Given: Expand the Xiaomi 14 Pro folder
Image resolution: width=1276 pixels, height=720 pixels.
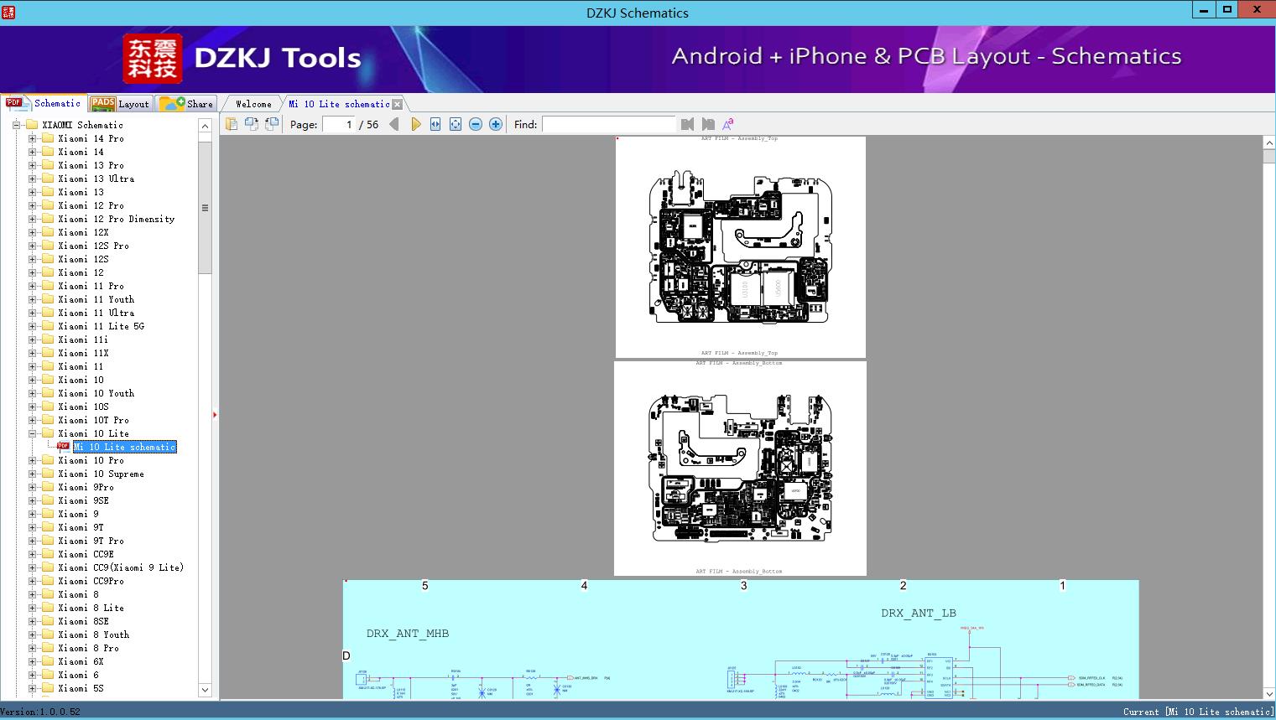Looking at the screenshot, I should 32,138.
